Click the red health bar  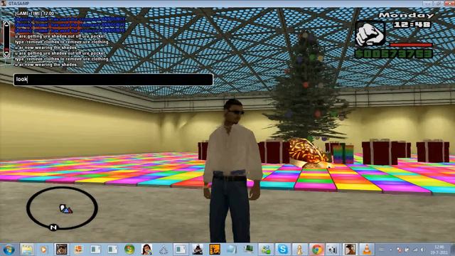[x=411, y=45]
